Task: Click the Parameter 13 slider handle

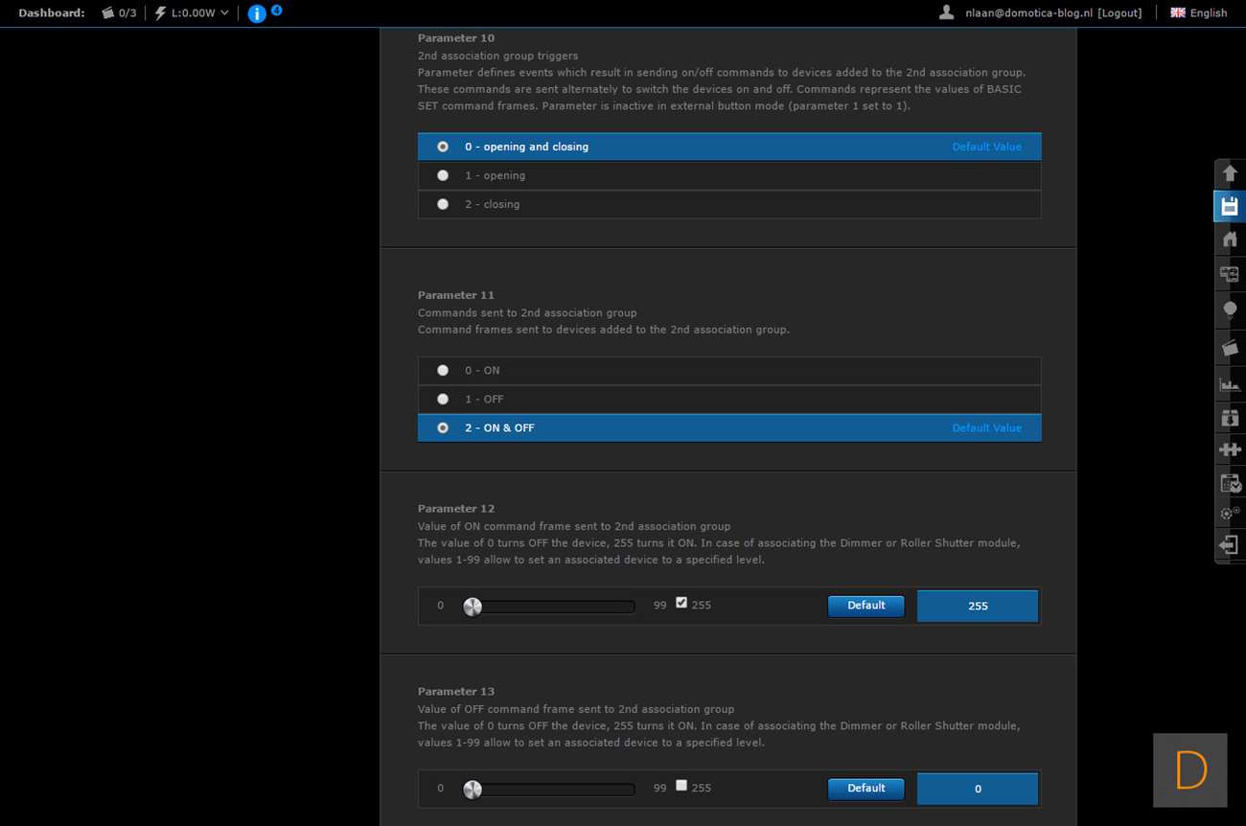Action: (473, 790)
